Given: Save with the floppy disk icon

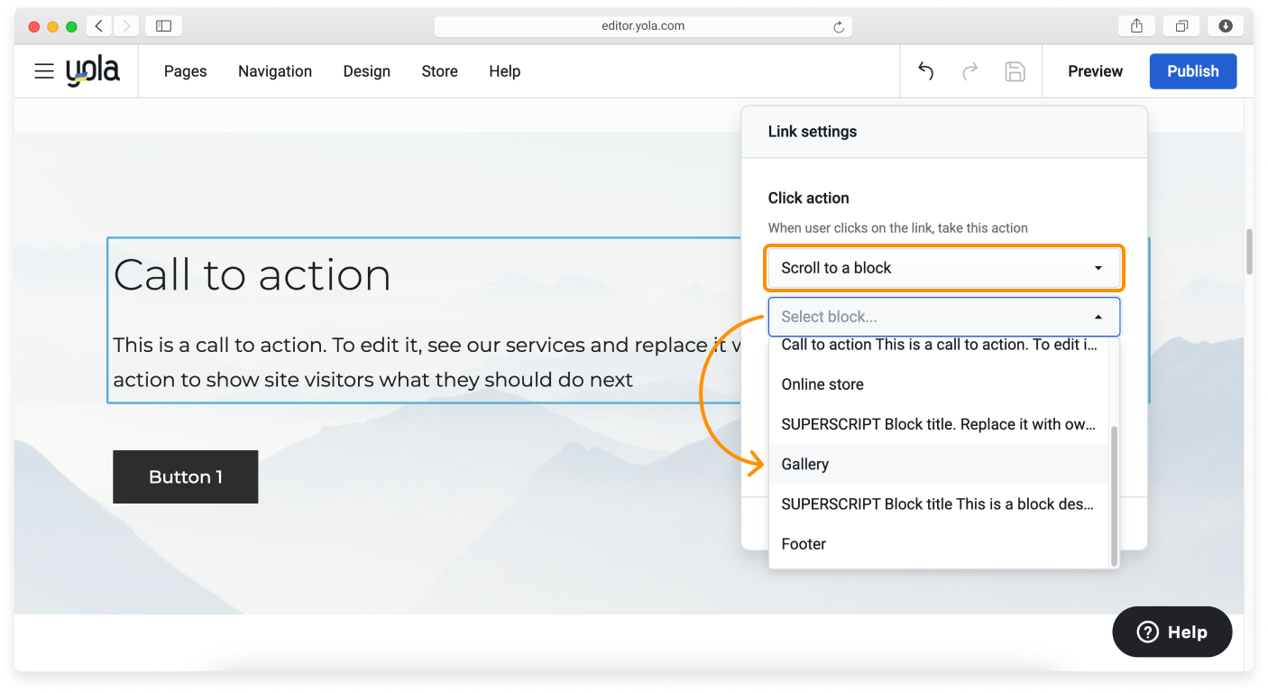Looking at the screenshot, I should (x=1015, y=71).
